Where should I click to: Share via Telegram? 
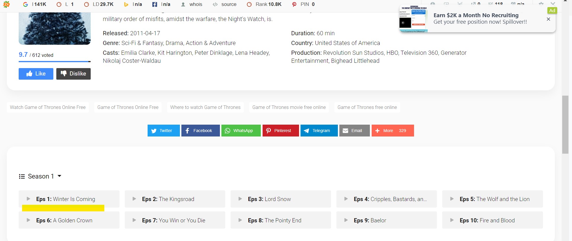point(319,131)
